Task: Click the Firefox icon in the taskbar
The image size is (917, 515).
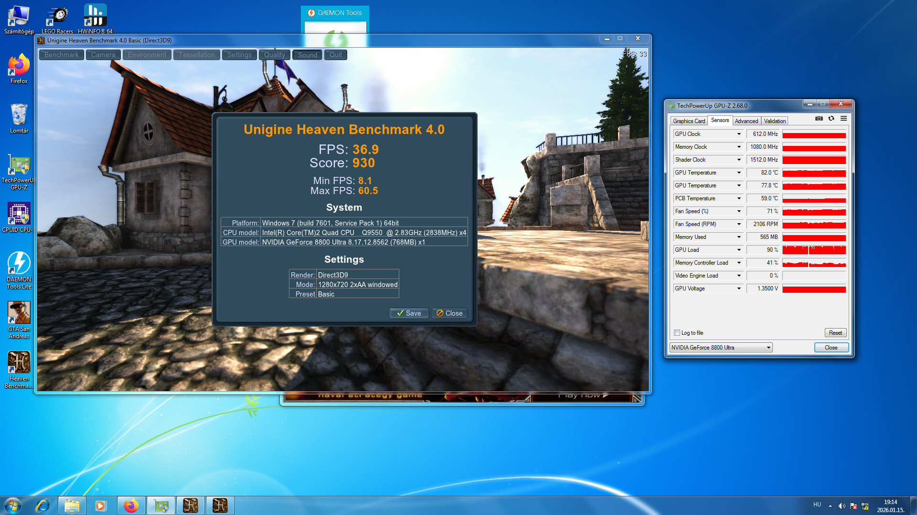Action: pos(131,505)
